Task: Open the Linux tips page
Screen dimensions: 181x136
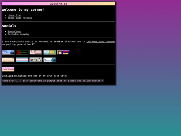Action: (x=14, y=15)
